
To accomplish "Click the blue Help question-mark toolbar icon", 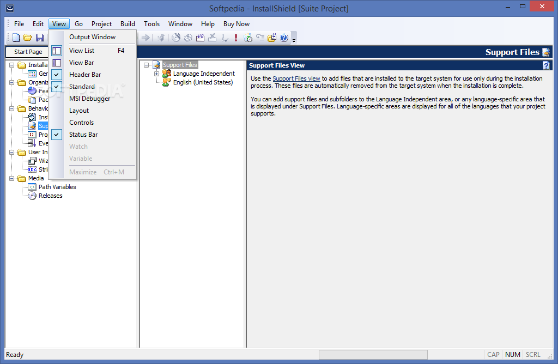I will 284,38.
